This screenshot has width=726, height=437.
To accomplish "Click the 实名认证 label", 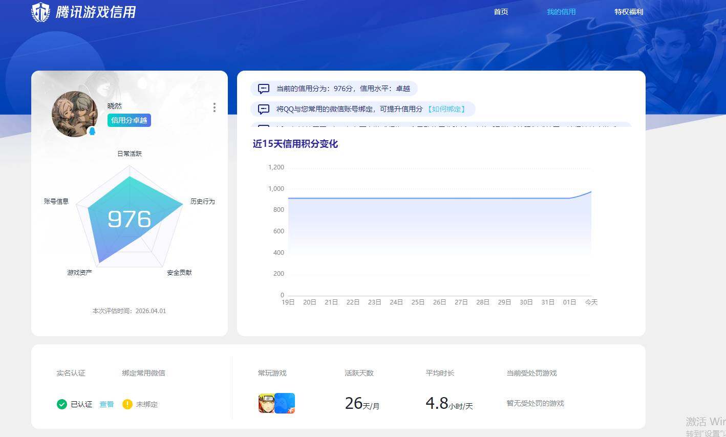I will point(71,373).
